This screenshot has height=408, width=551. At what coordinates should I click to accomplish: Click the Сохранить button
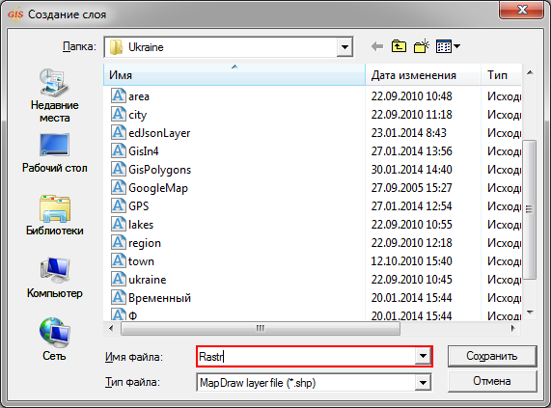coord(492,356)
